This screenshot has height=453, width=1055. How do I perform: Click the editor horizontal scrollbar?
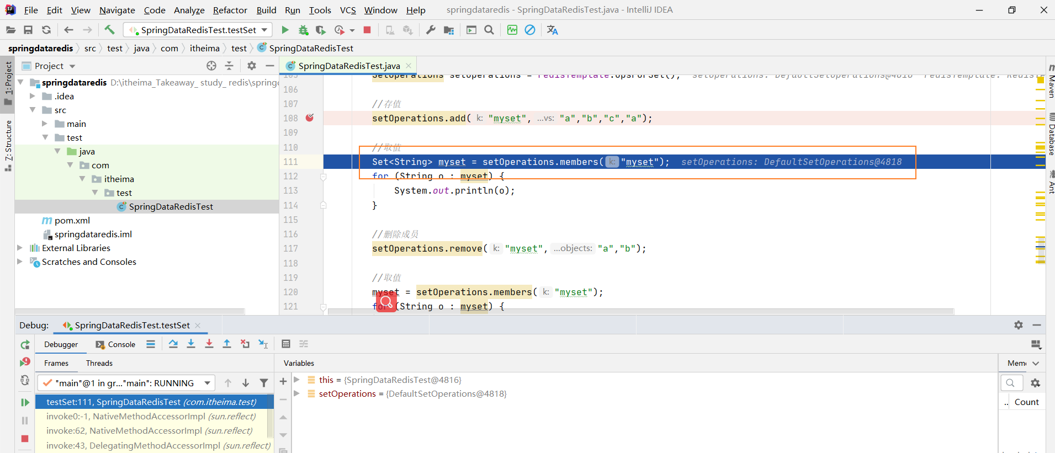(640, 311)
